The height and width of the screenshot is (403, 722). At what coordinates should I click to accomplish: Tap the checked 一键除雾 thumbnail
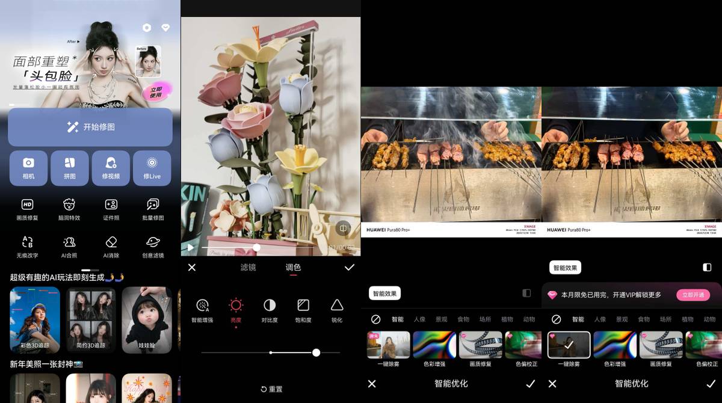coord(569,345)
